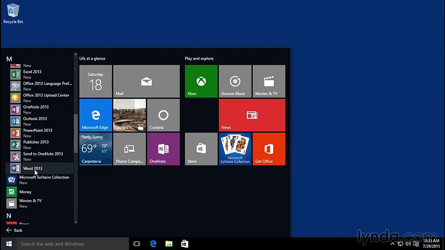Launch Edge from the taskbar
Viewport: 445px width, 250px height.
click(153, 244)
